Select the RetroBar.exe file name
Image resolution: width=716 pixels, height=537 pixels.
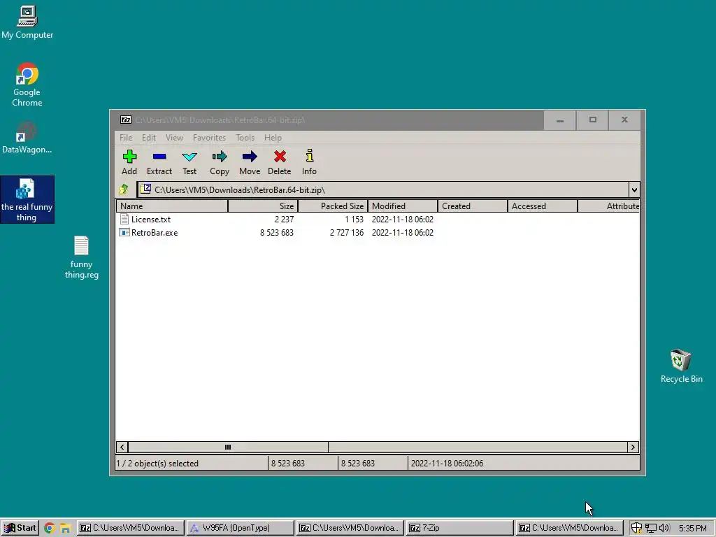[155, 232]
